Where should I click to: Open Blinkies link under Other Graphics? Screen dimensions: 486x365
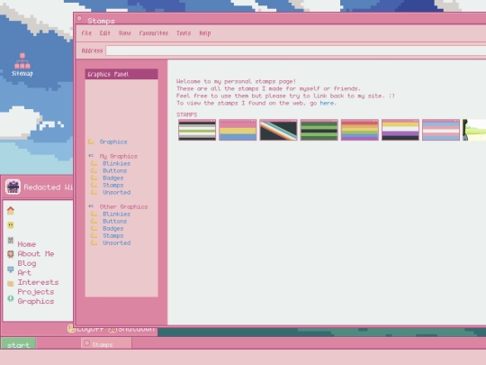pyautogui.click(x=116, y=214)
